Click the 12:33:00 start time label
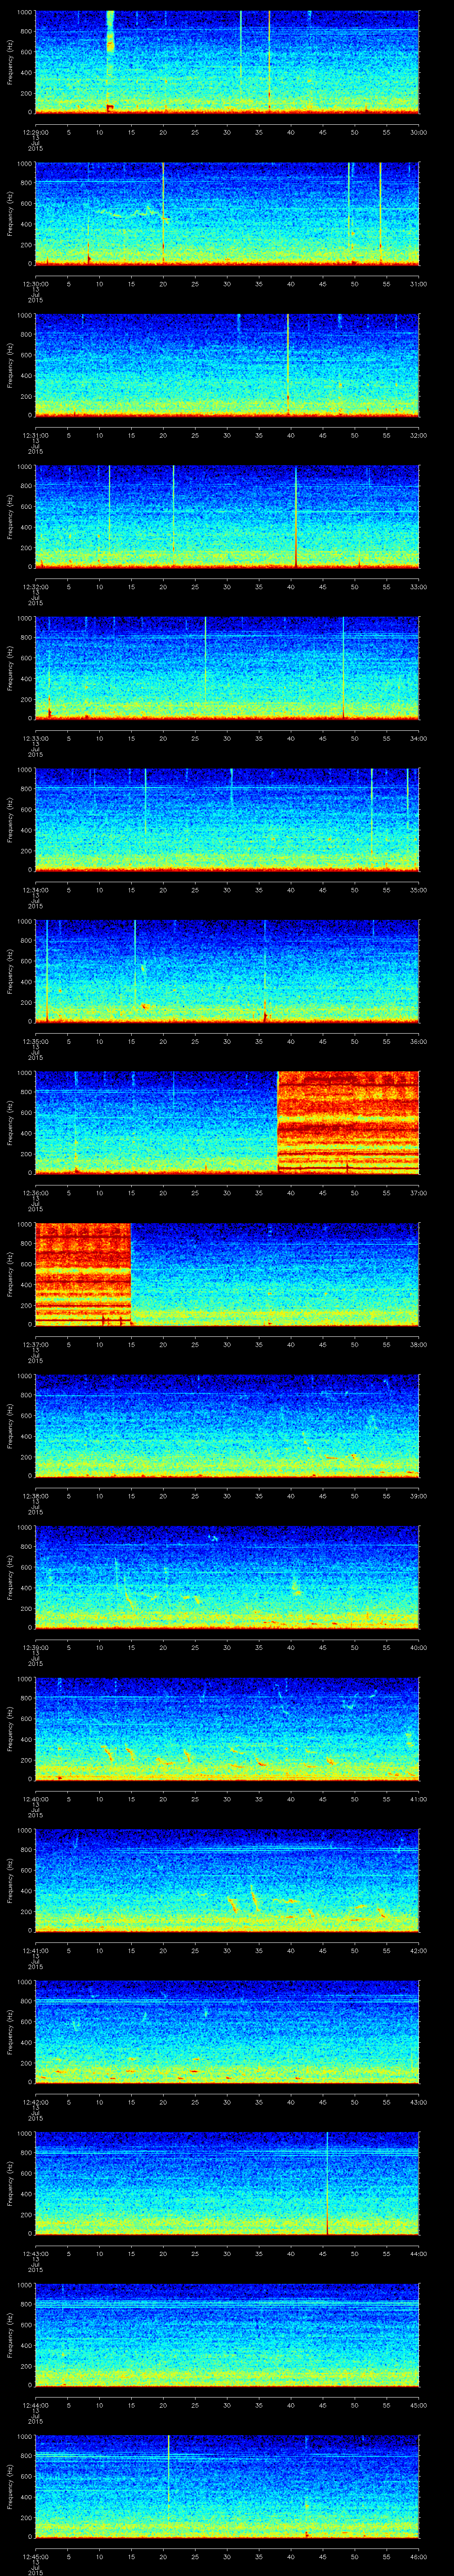 click(35, 738)
